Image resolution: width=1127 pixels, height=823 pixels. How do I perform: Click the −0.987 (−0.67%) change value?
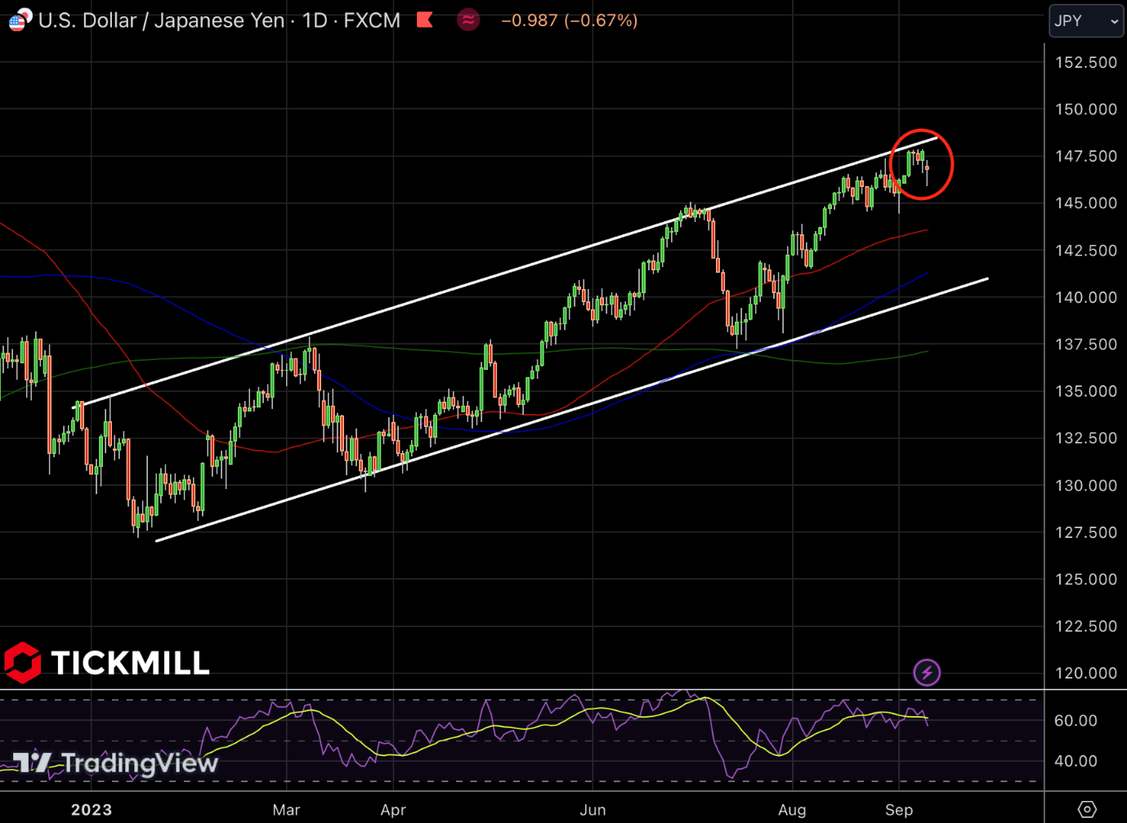pyautogui.click(x=569, y=20)
